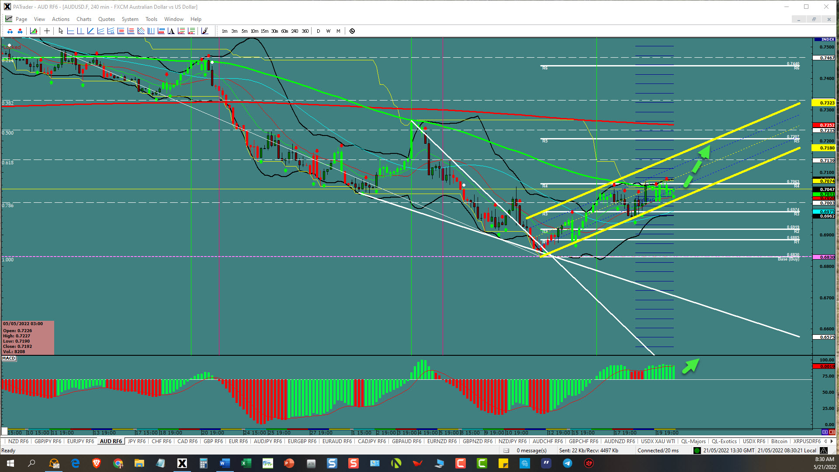Click the magenta 0.6830 price label
This screenshot has height=472, width=839.
pos(824,257)
